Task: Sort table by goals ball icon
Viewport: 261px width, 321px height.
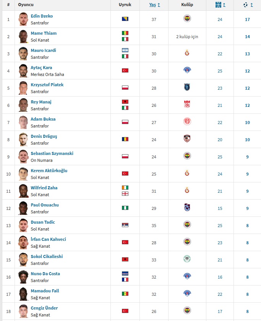Action: pyautogui.click(x=245, y=5)
